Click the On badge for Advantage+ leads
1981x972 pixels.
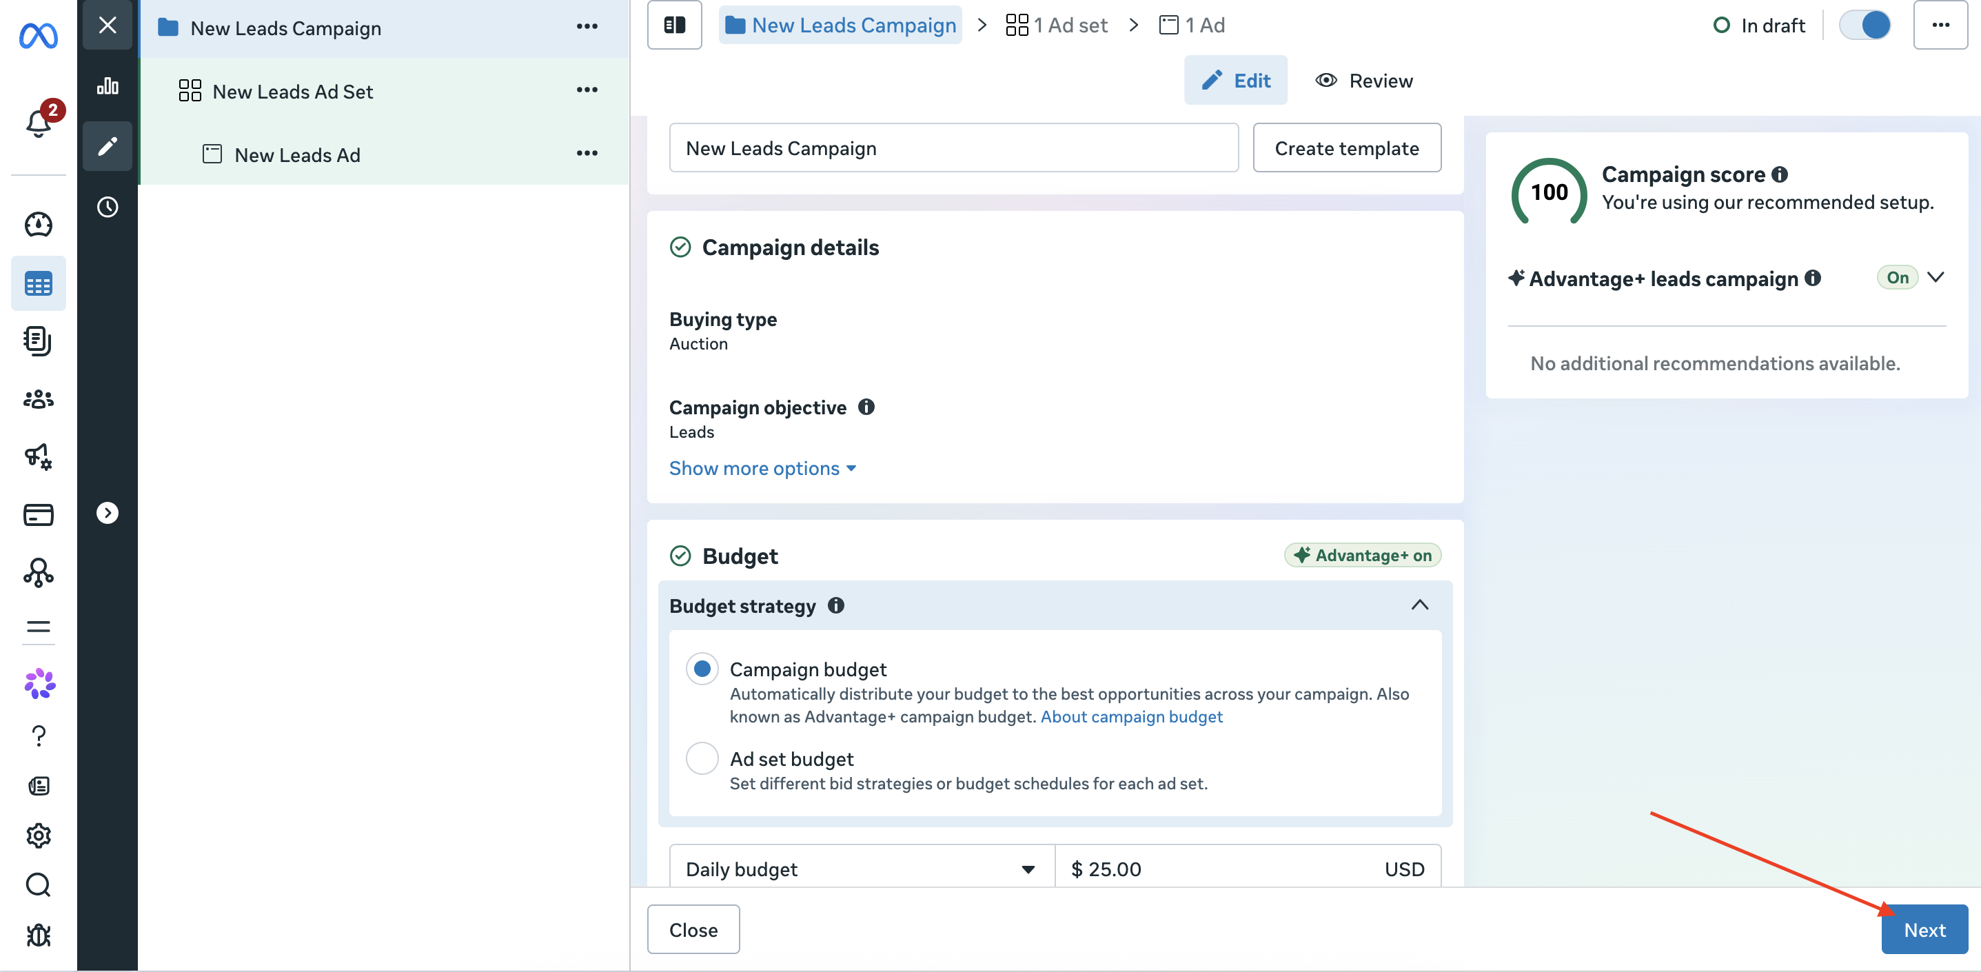pos(1897,277)
